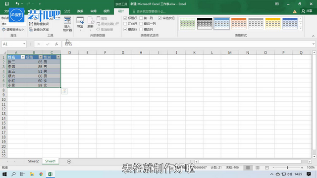Toggle the Header Row (标题行) checkbox
Image resolution: width=317 pixels, height=178 pixels.
[x=125, y=18]
